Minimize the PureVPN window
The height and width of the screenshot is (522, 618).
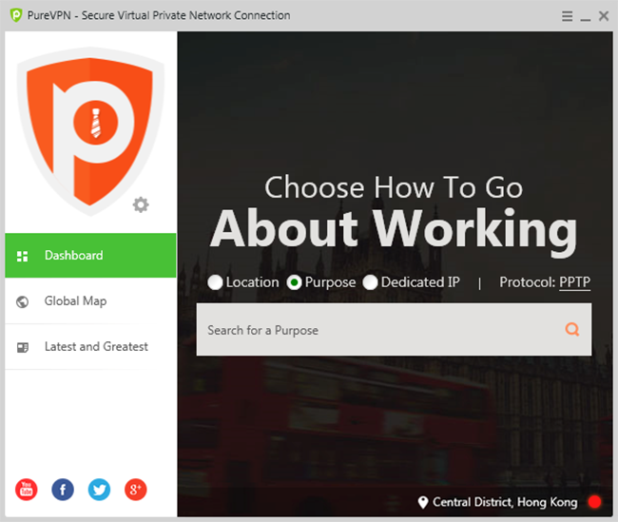coord(586,18)
